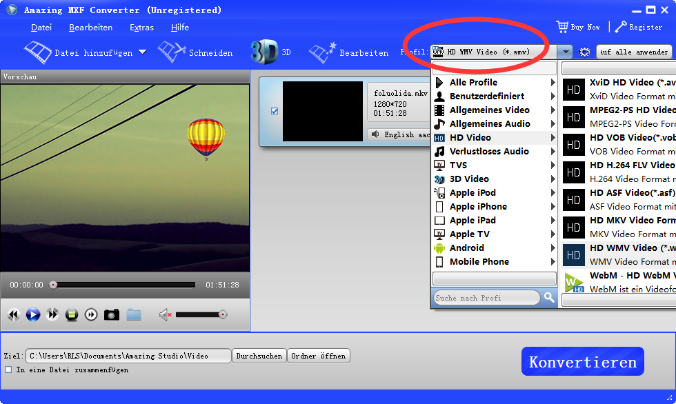Image resolution: width=676 pixels, height=404 pixels.
Task: Open profile settings gear icon
Action: pyautogui.click(x=584, y=52)
